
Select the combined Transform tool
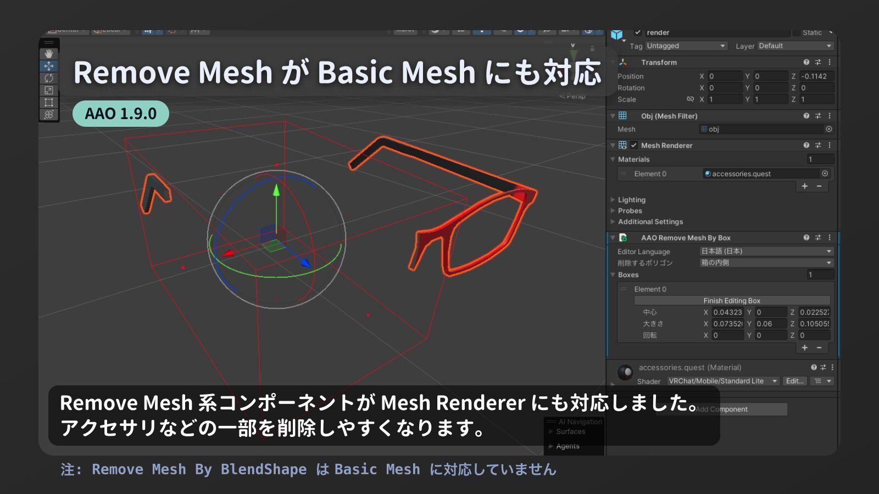pos(49,114)
